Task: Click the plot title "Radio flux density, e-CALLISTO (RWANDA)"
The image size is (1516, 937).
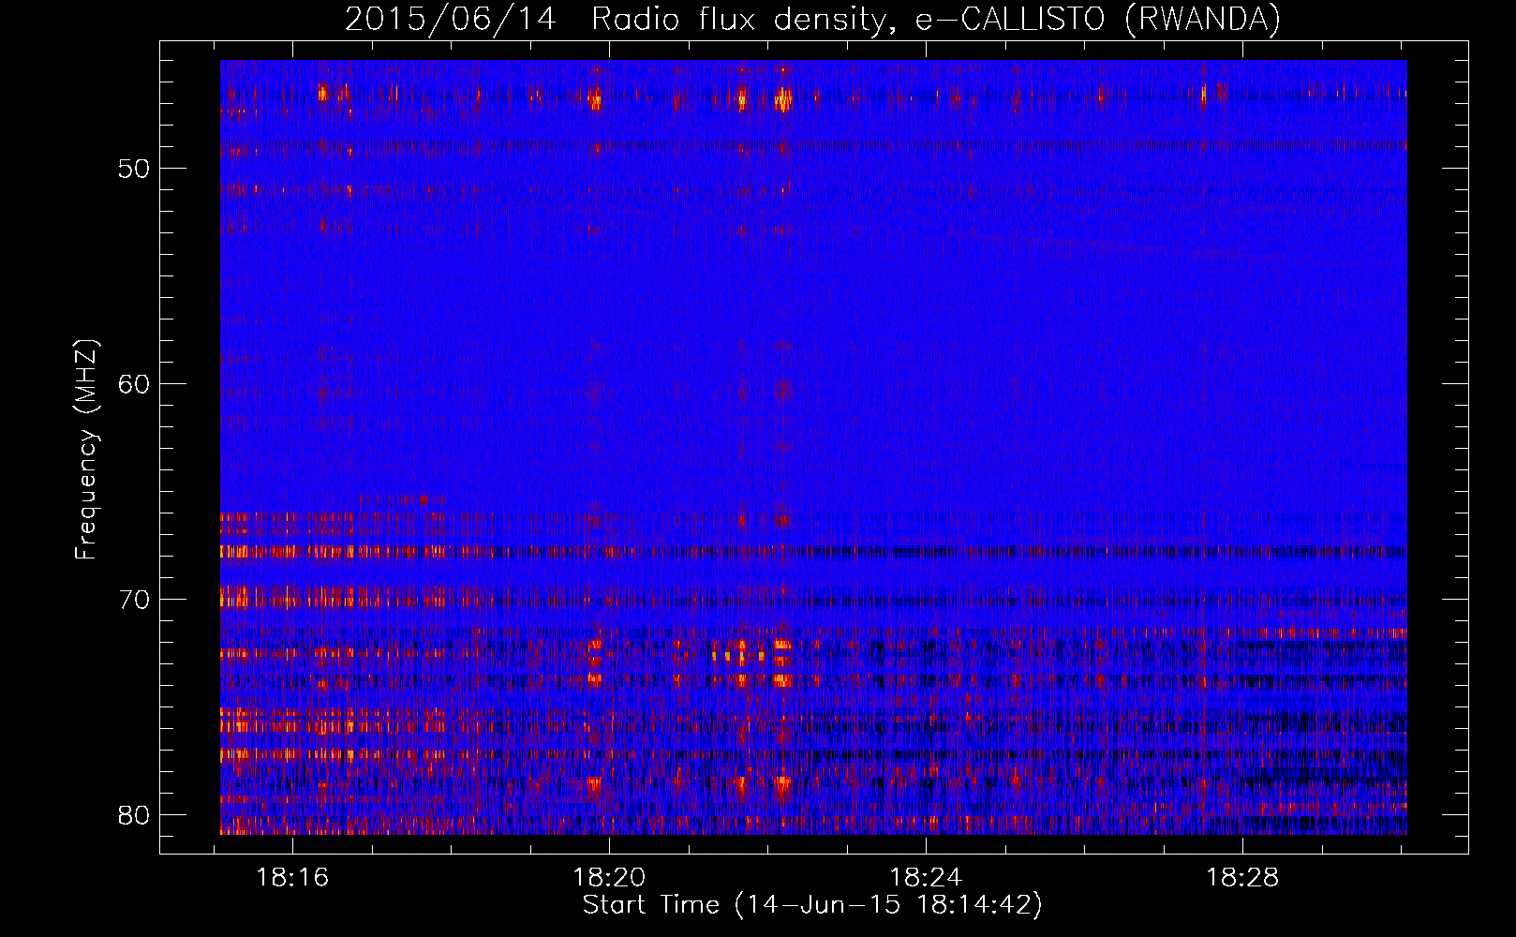Action: (x=936, y=19)
